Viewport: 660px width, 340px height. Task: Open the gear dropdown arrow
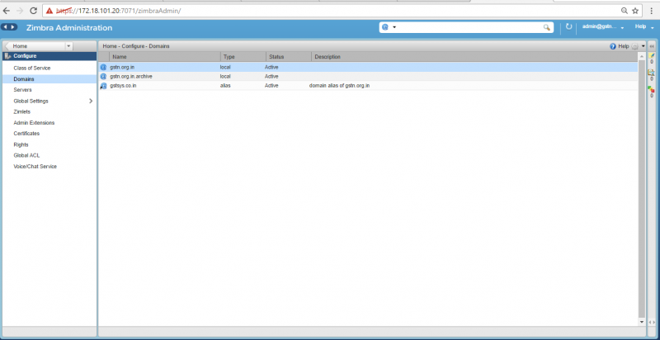point(643,46)
